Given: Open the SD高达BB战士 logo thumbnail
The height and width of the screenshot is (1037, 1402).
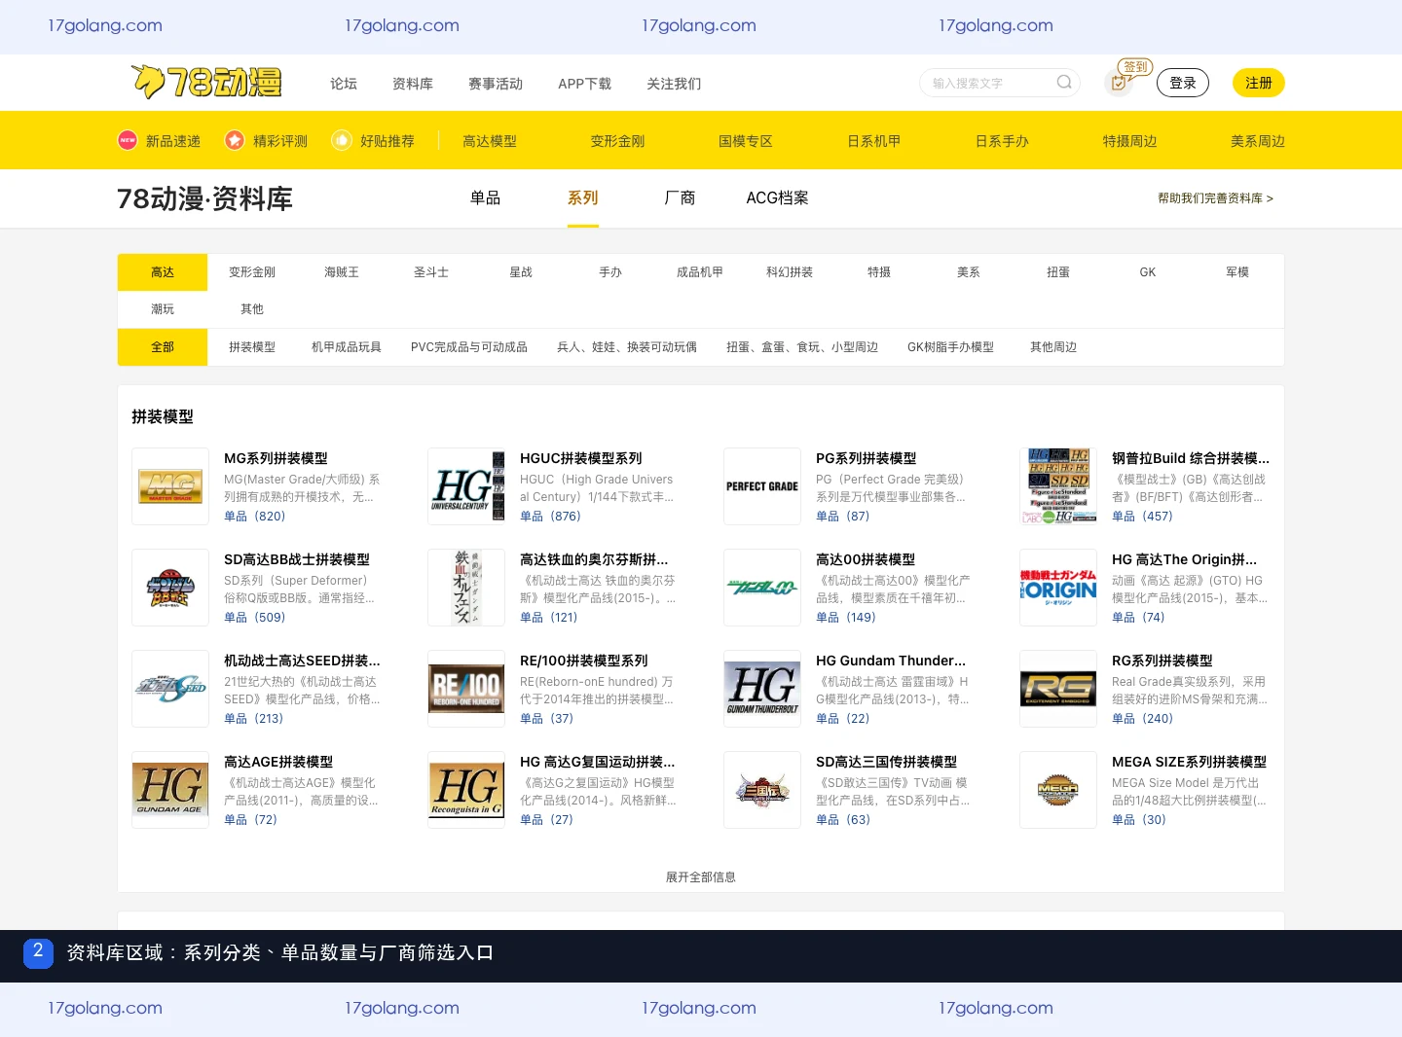Looking at the screenshot, I should click(x=170, y=588).
